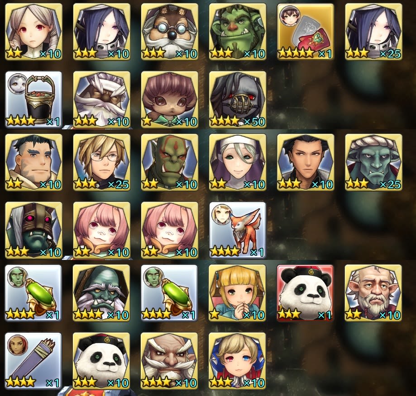Select the dark-haired tan man x10 tile
This screenshot has width=416, height=396.
306,162
